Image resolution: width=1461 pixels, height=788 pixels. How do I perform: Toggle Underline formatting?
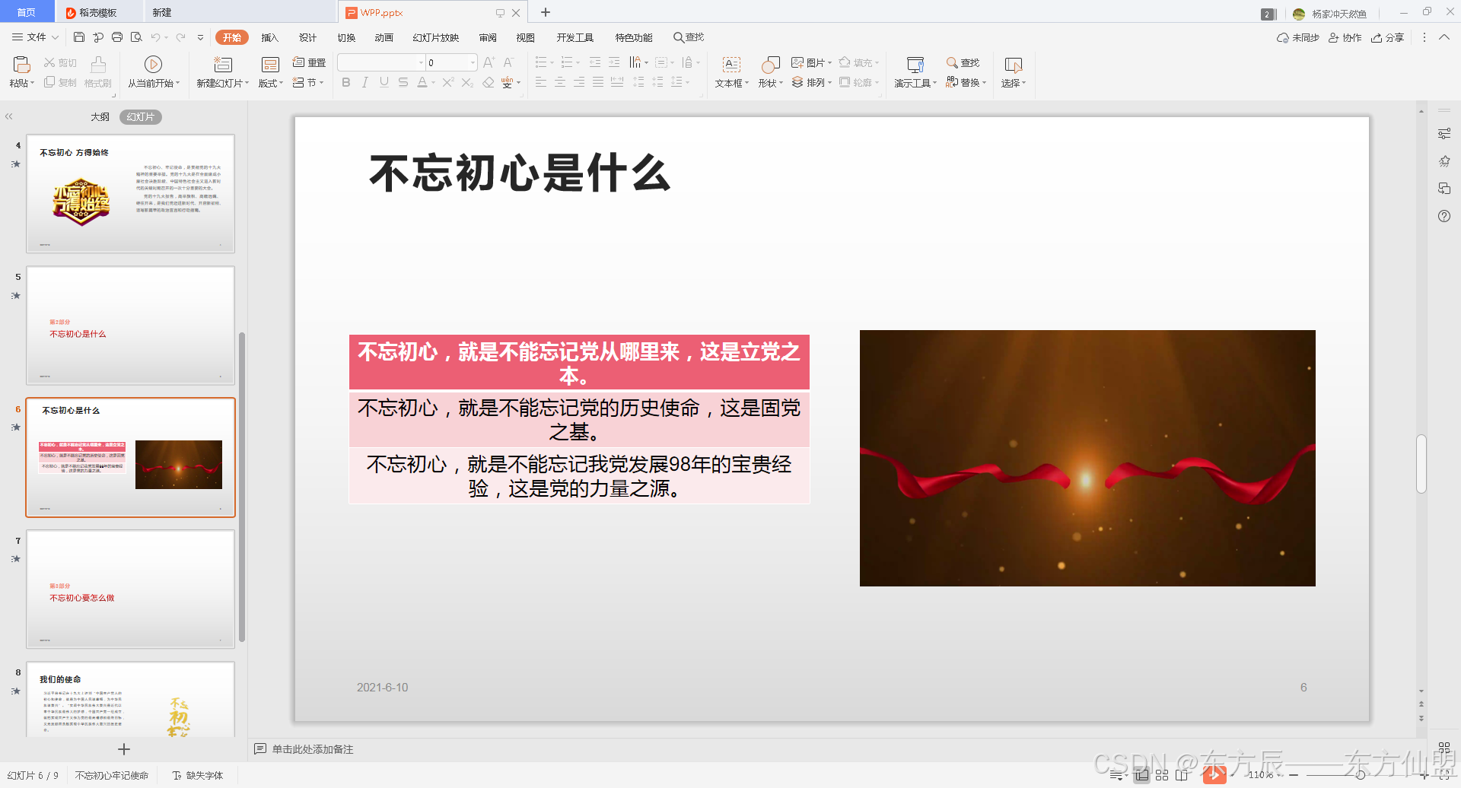[x=384, y=82]
